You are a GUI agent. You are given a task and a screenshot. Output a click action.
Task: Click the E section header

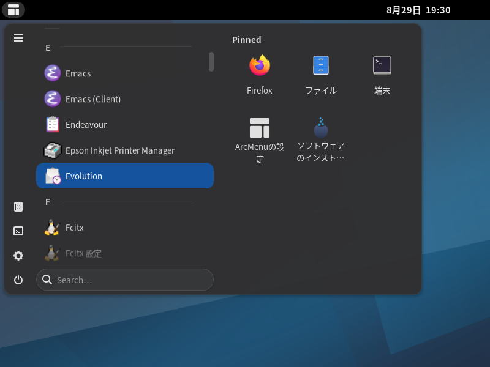(x=48, y=48)
